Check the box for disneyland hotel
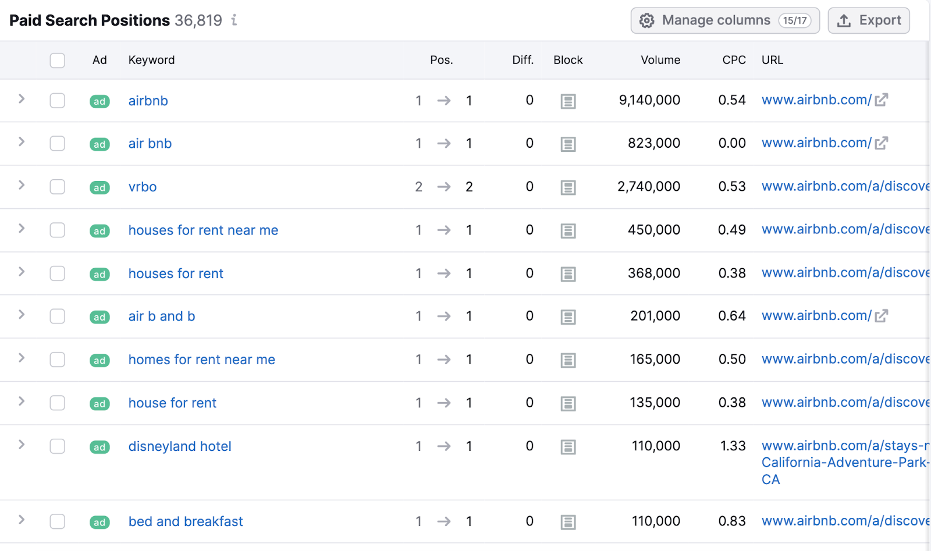 tap(58, 446)
